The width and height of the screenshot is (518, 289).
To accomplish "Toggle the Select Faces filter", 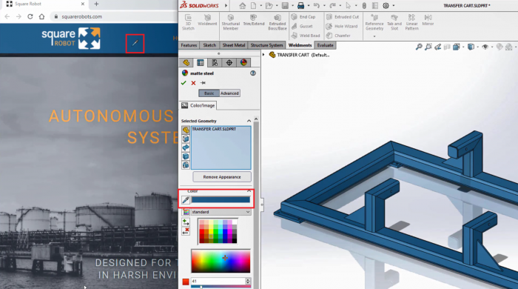I will (x=186, y=139).
